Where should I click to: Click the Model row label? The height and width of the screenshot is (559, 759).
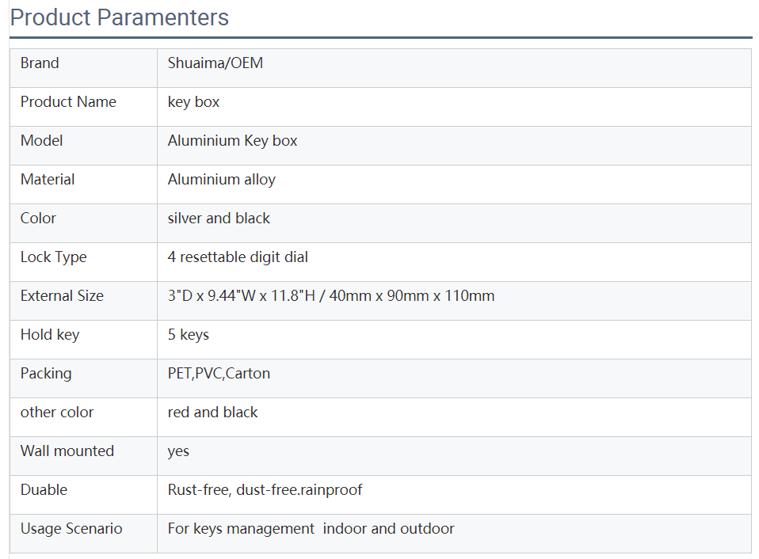tap(42, 141)
